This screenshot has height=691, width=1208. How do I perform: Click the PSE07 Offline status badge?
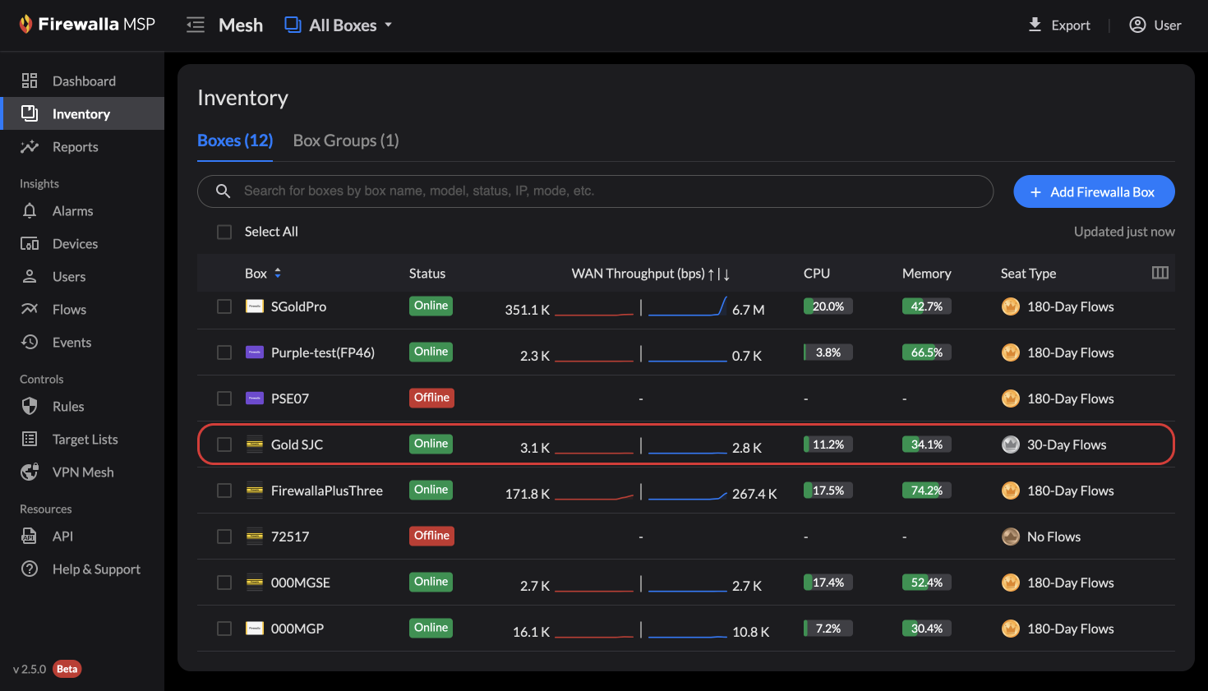pyautogui.click(x=431, y=398)
